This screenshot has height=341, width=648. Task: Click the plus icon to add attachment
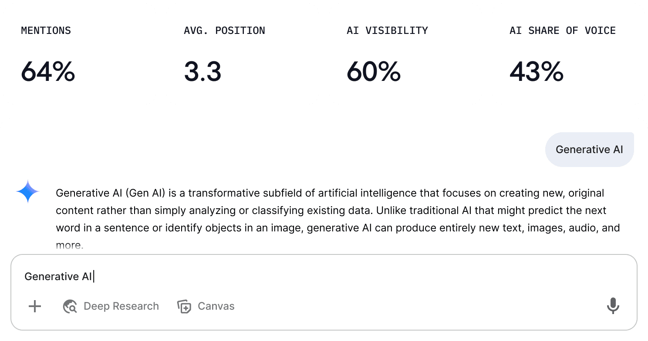(x=35, y=306)
